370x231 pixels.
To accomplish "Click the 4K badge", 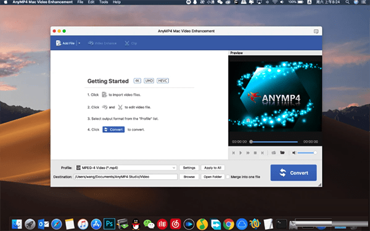I will pyautogui.click(x=137, y=81).
